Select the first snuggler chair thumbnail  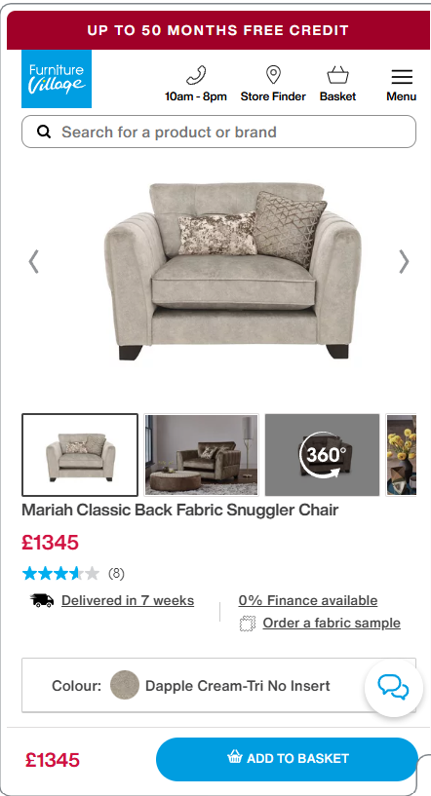coord(80,455)
